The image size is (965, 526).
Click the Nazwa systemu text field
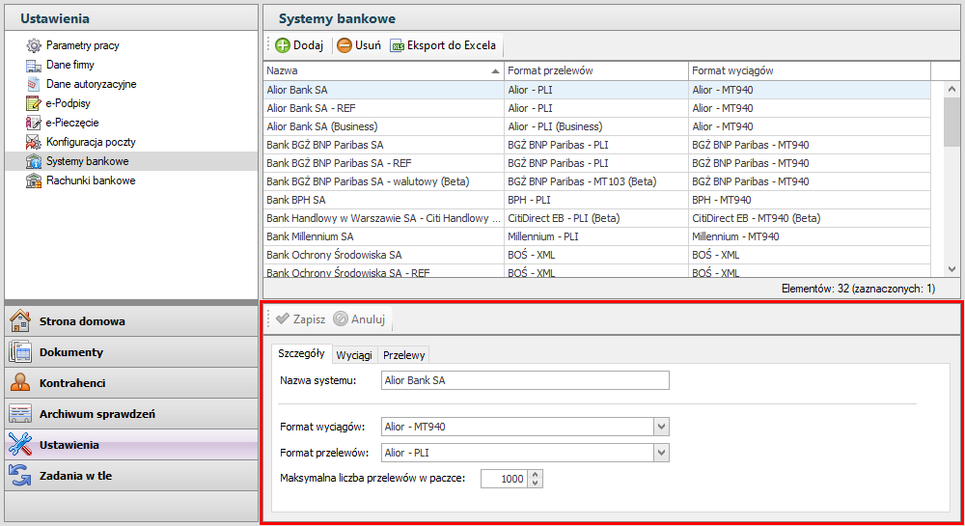(524, 380)
